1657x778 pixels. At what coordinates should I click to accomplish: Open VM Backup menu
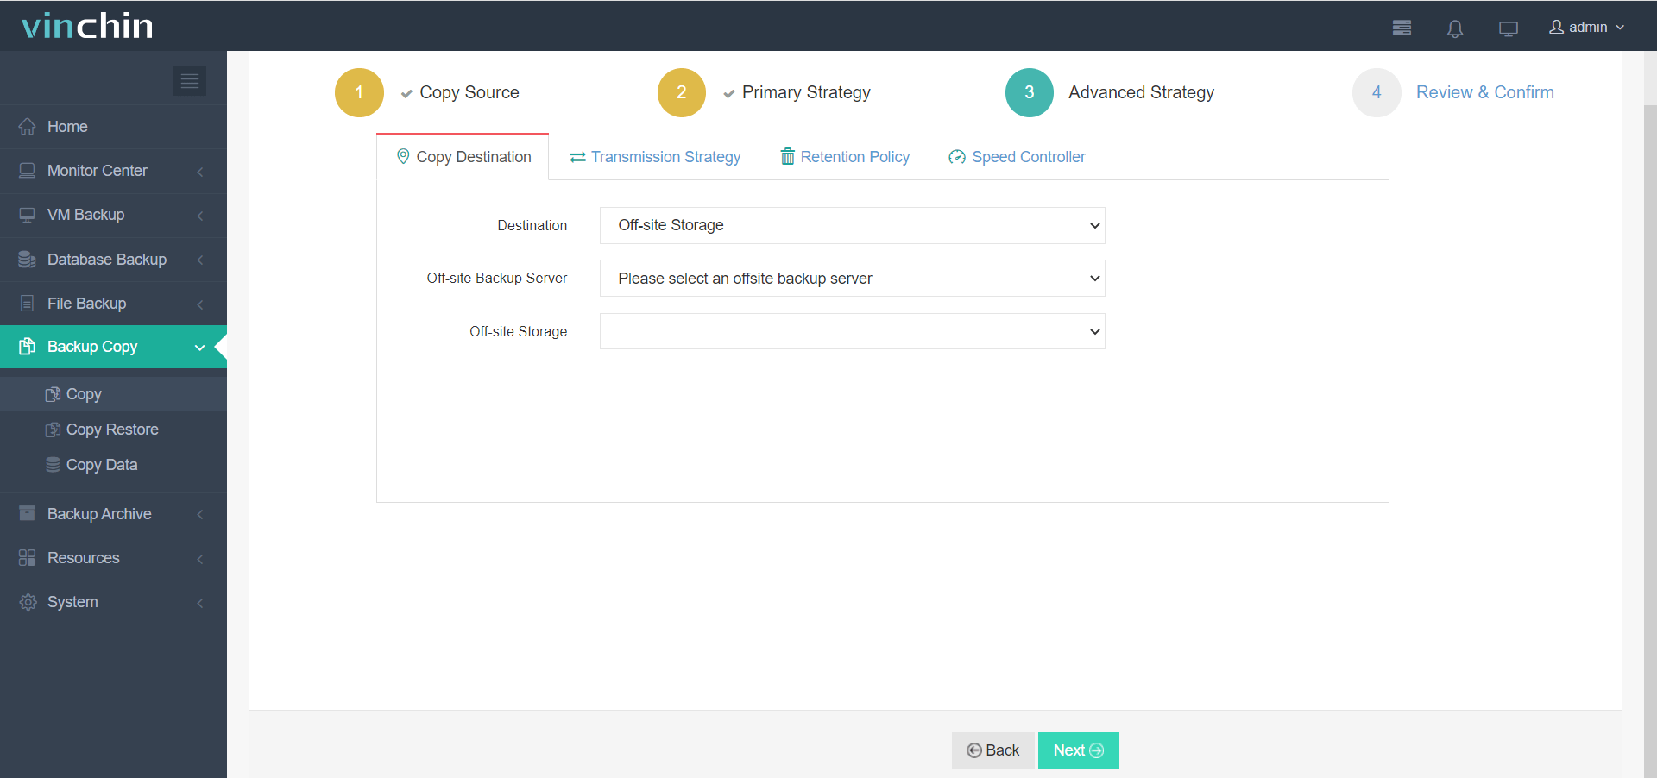pyautogui.click(x=113, y=215)
